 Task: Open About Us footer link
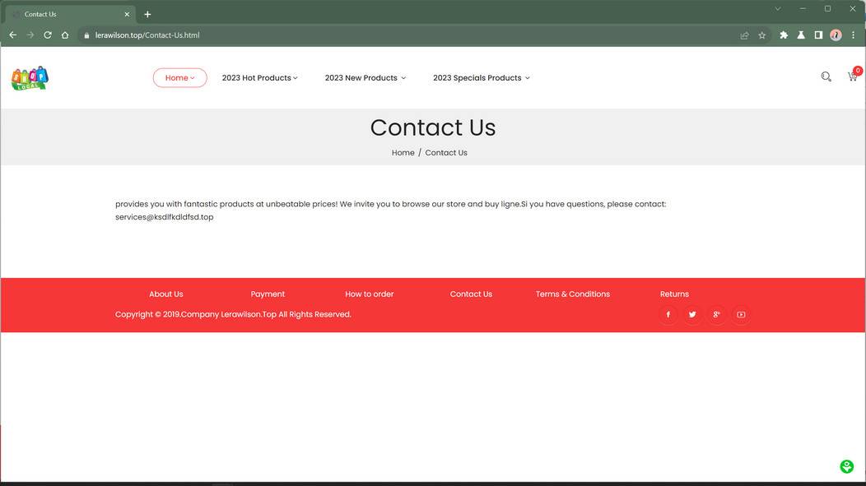click(x=165, y=294)
